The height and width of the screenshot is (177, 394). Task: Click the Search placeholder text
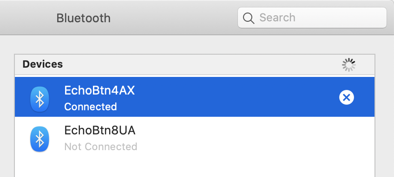277,18
